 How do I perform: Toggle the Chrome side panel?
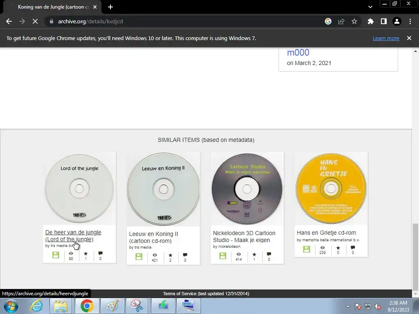[x=384, y=21]
